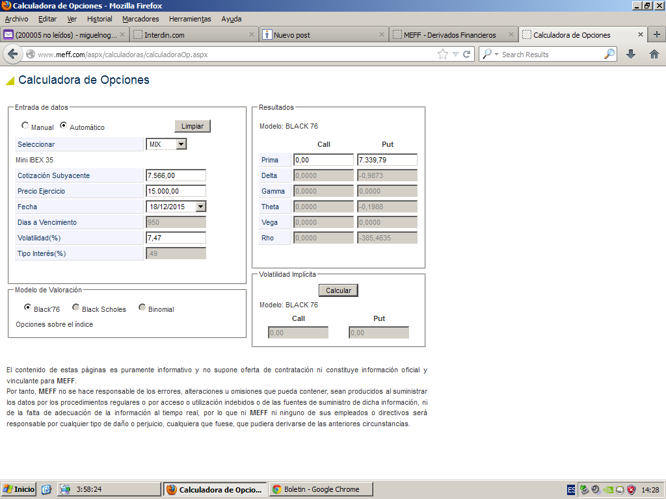The width and height of the screenshot is (666, 499).
Task: Click the Cotización Subyacente field
Action: click(176, 175)
